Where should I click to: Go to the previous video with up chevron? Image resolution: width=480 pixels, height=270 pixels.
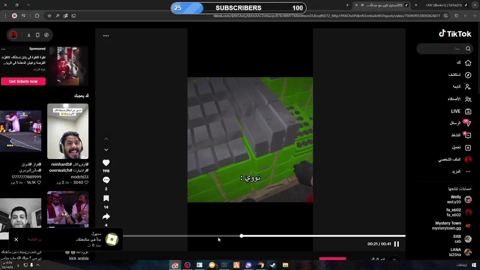[106, 139]
